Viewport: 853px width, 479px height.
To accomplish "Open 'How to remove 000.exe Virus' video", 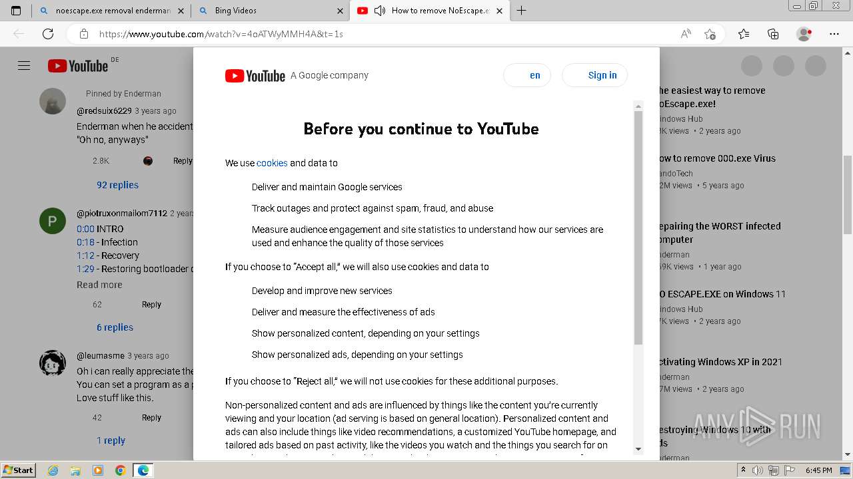I will click(718, 158).
